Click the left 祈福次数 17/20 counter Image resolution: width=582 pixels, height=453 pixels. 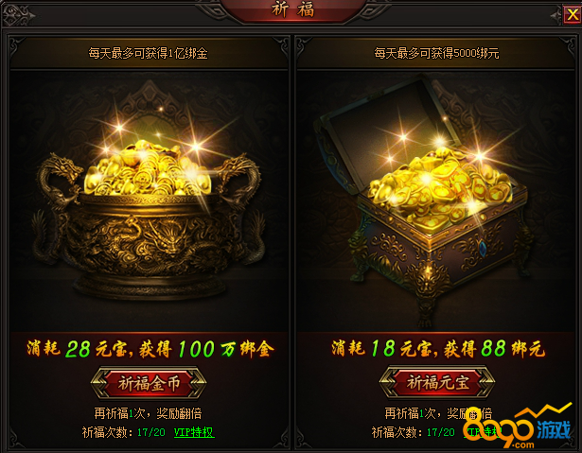tap(123, 432)
